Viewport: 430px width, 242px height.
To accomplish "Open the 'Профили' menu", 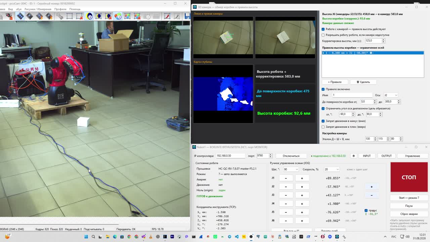I will tap(60, 9).
